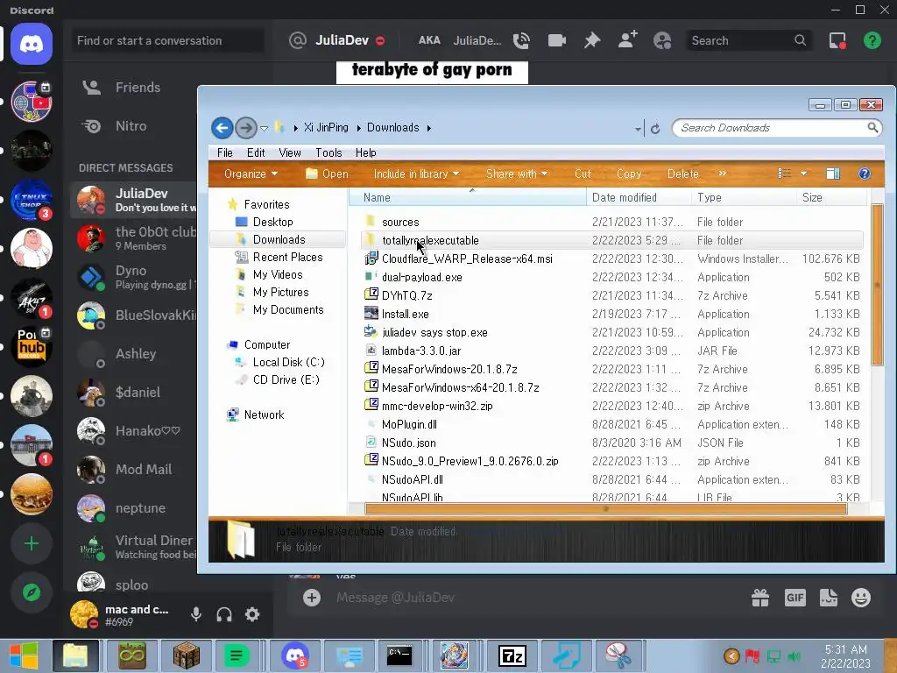Open the File menu

pos(225,152)
